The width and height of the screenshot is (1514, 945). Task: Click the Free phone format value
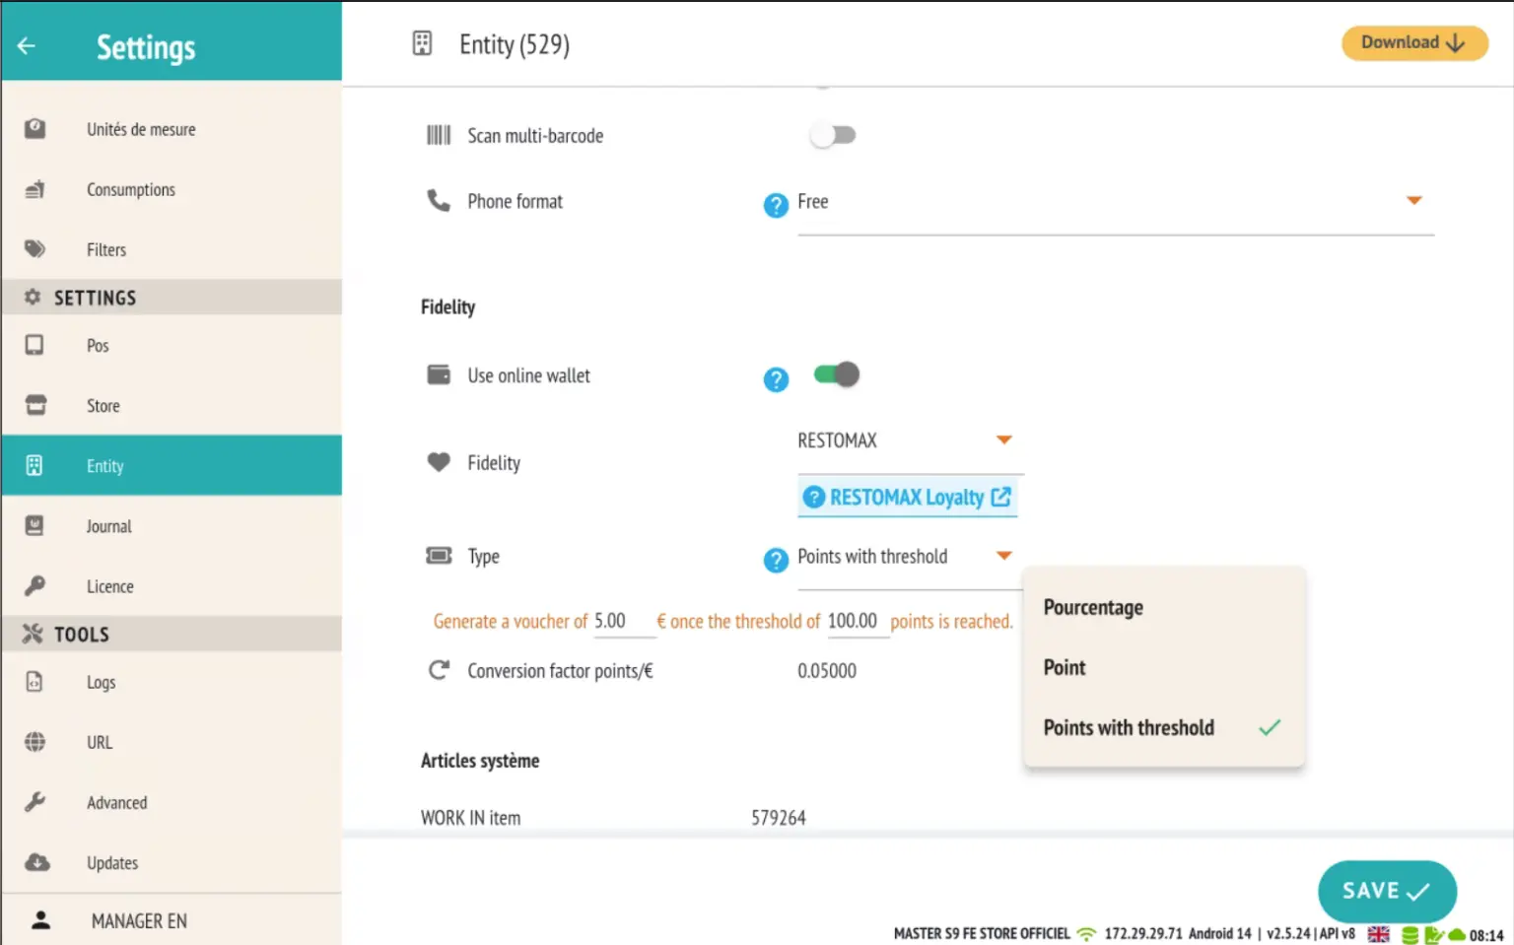click(x=813, y=201)
